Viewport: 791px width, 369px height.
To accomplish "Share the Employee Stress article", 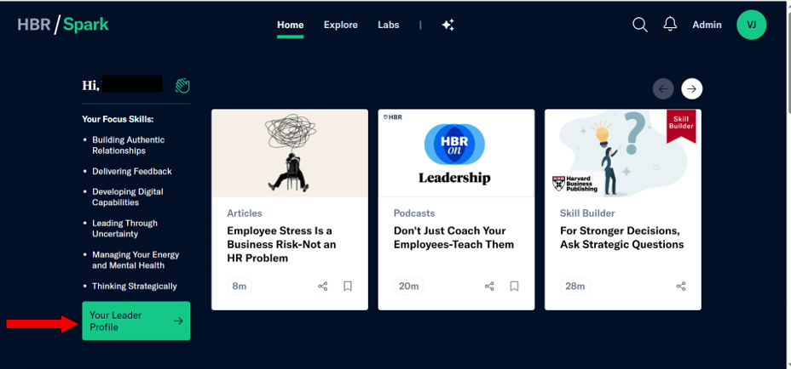I will coord(323,287).
